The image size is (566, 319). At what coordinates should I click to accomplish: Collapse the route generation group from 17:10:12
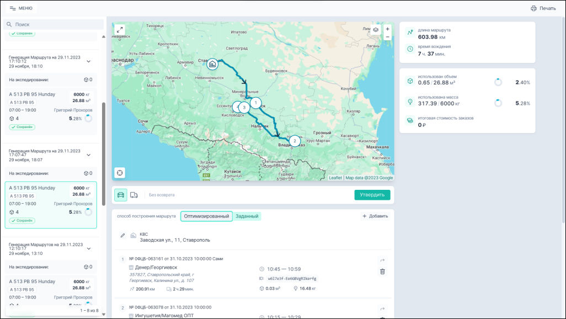pyautogui.click(x=88, y=61)
